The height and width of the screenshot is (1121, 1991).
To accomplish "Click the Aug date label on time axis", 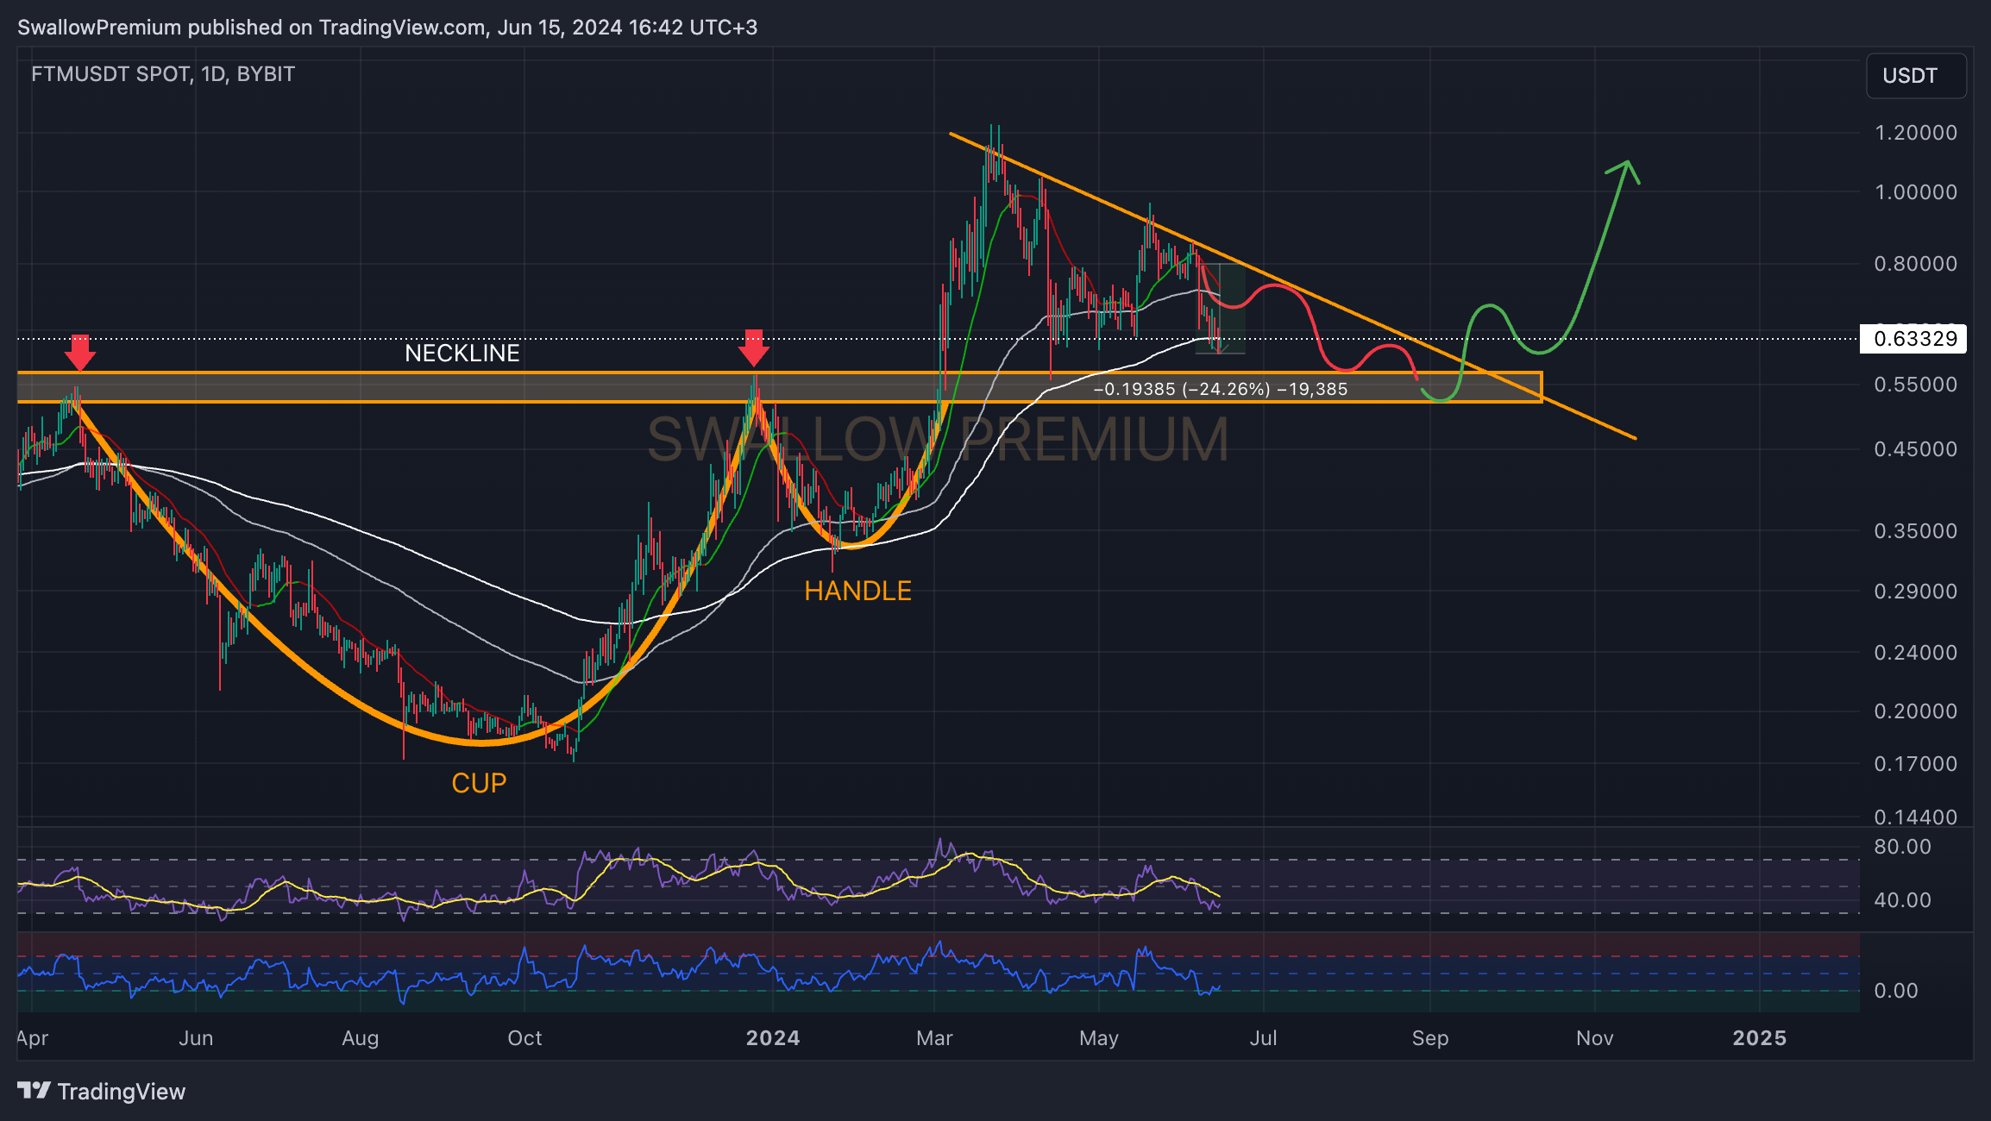I will [x=361, y=1038].
